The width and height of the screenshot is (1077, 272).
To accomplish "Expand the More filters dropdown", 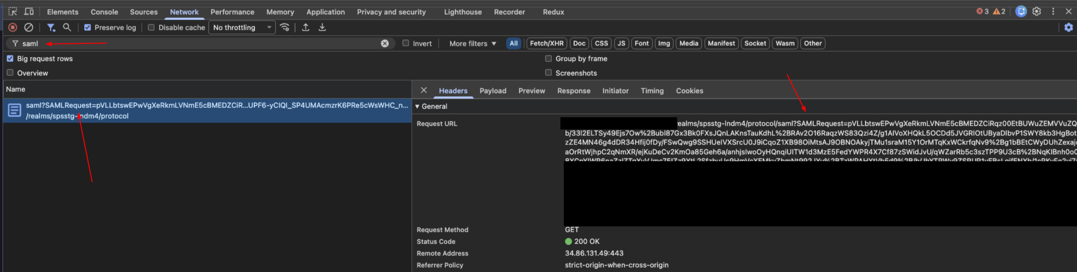I will tap(472, 43).
